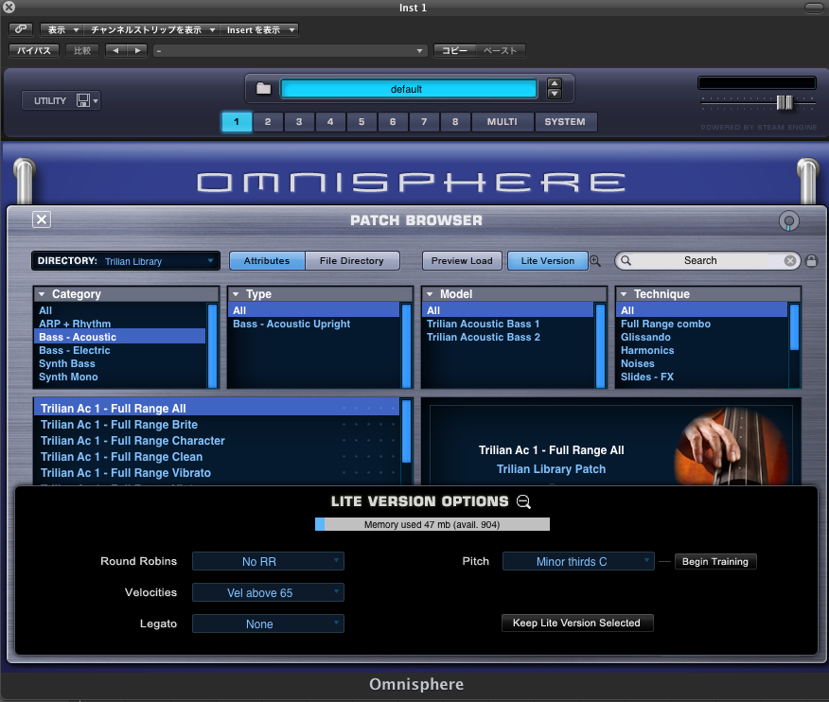Click the link chain icon in plugin header
The image size is (829, 702).
pos(21,29)
